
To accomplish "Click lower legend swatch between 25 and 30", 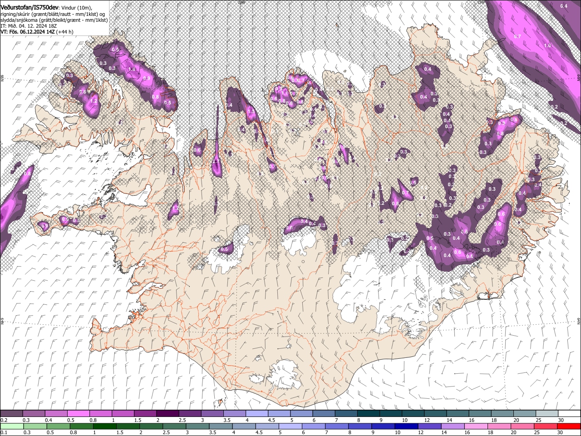I will 546,426.
